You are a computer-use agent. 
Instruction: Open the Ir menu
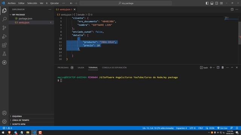click(47, 3)
